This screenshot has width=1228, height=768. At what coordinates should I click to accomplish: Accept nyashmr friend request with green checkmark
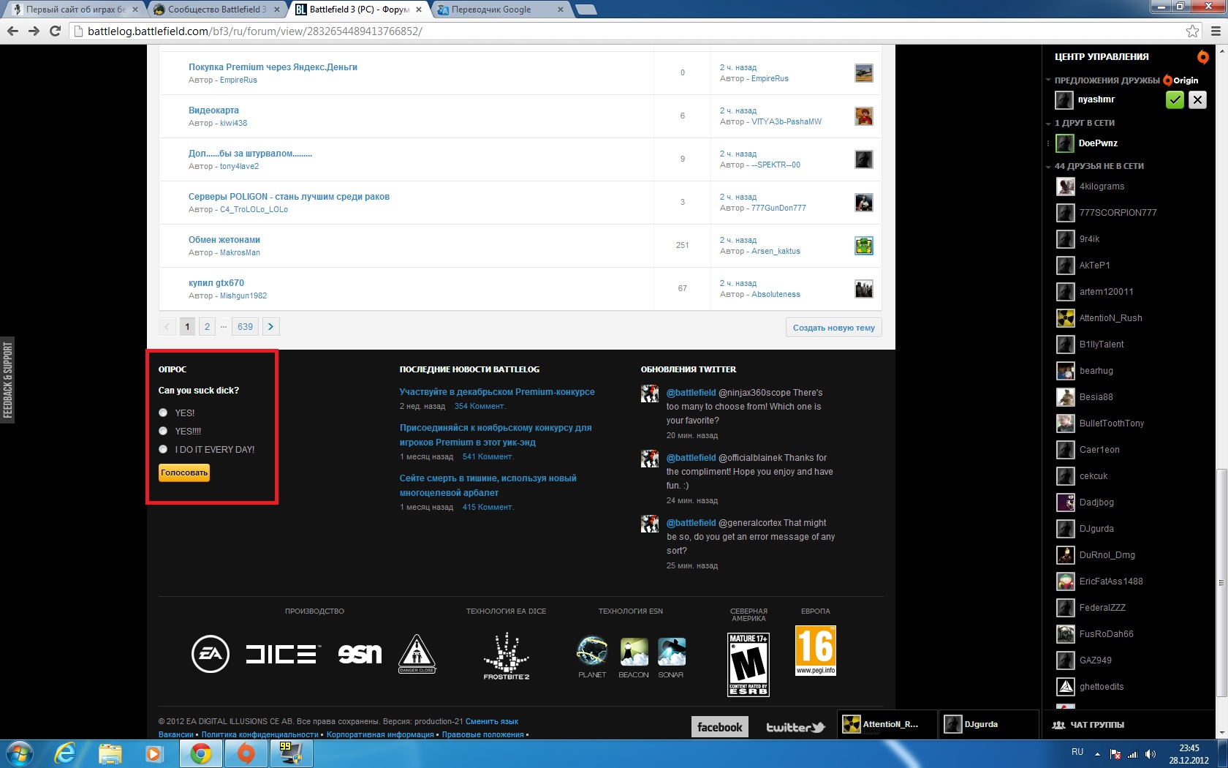tap(1175, 100)
